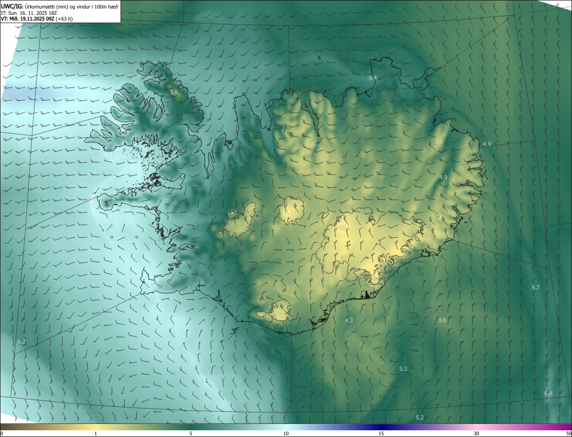Click the 9.8 value label on the Reykjanes peninsula
This screenshot has height=437, width=572.
[150, 285]
